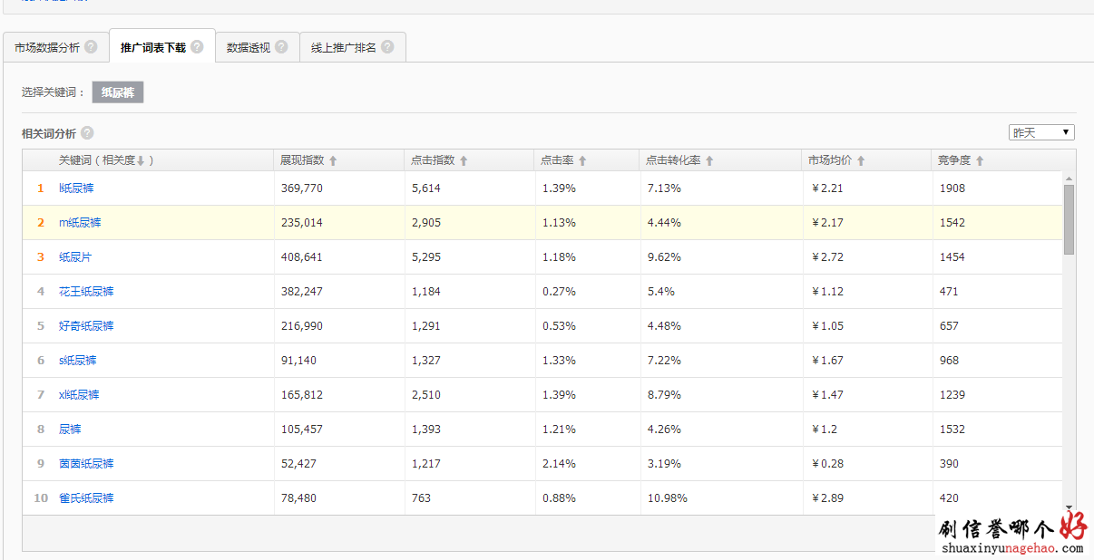Sort by 展现指数 column arrow

coord(333,160)
